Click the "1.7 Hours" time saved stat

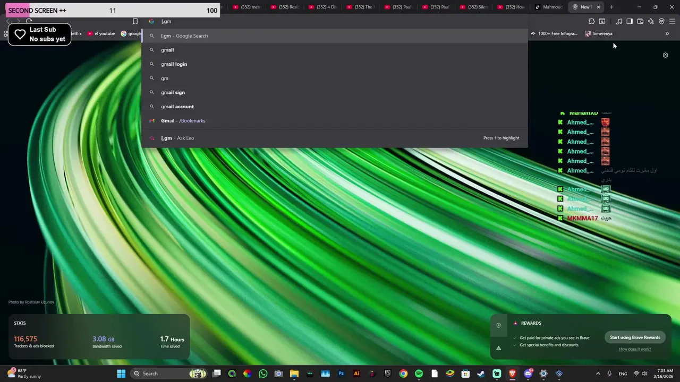(172, 339)
